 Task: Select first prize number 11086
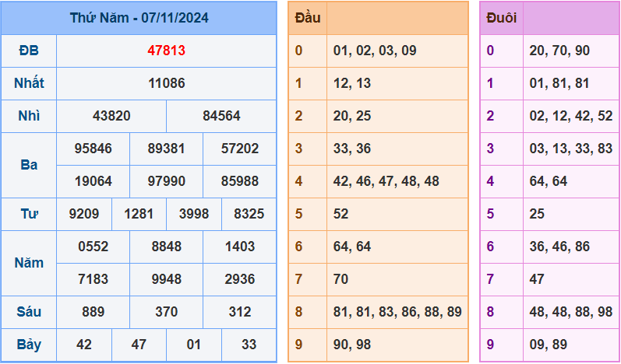point(166,83)
